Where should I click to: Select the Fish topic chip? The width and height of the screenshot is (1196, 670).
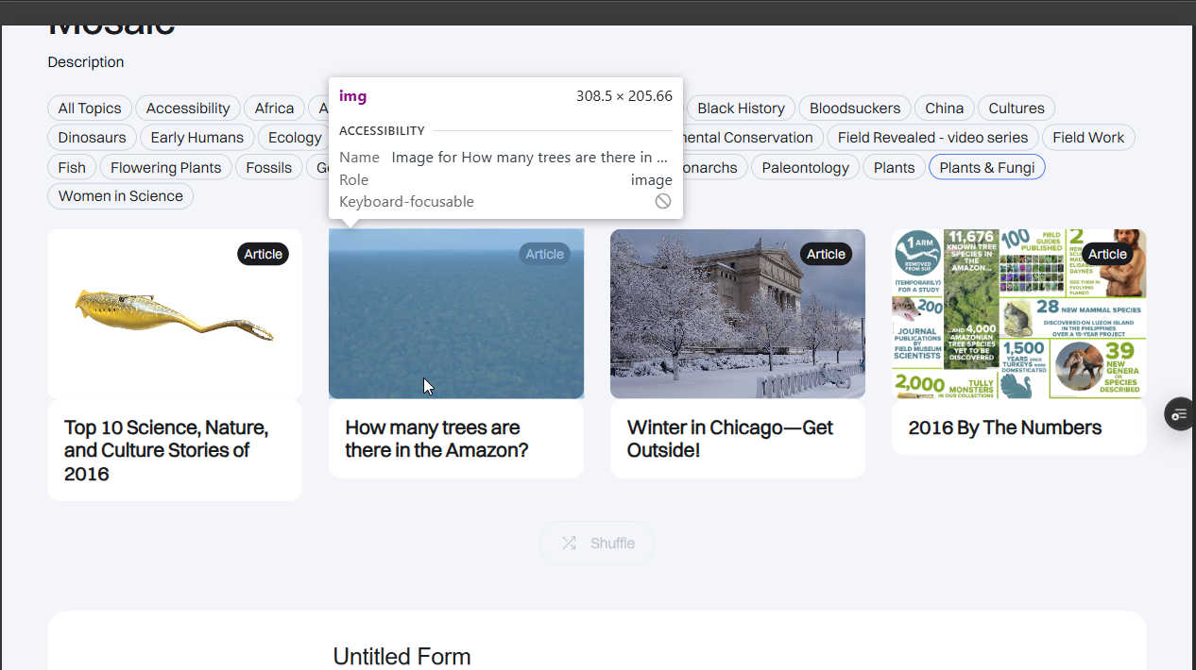pyautogui.click(x=72, y=168)
